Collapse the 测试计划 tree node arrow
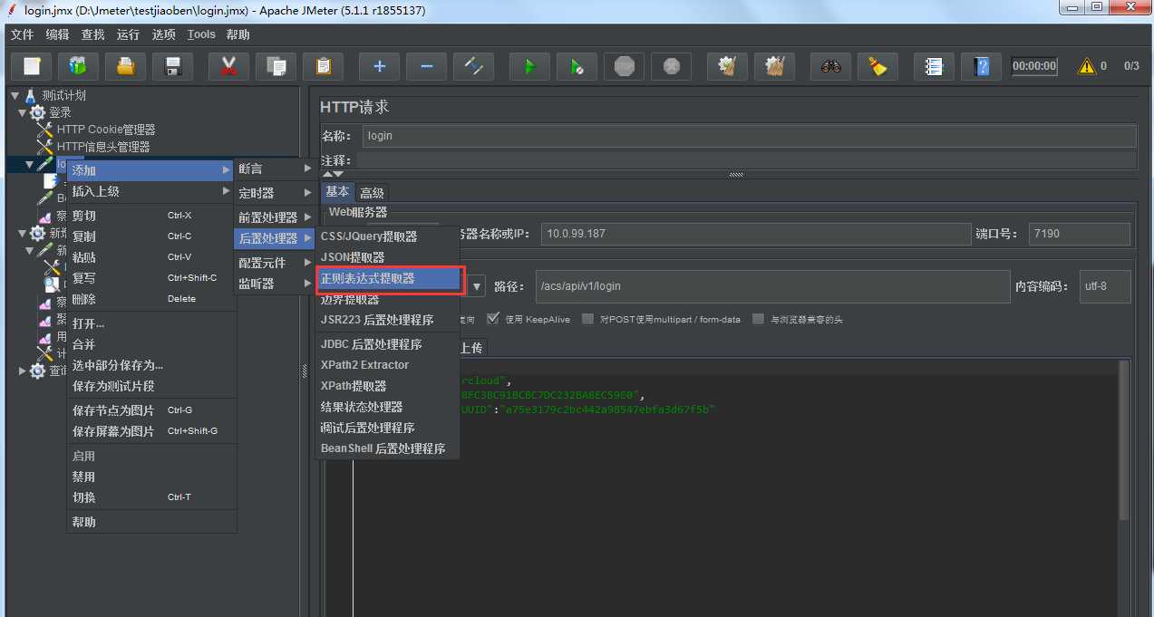Image resolution: width=1154 pixels, height=617 pixels. 15,95
